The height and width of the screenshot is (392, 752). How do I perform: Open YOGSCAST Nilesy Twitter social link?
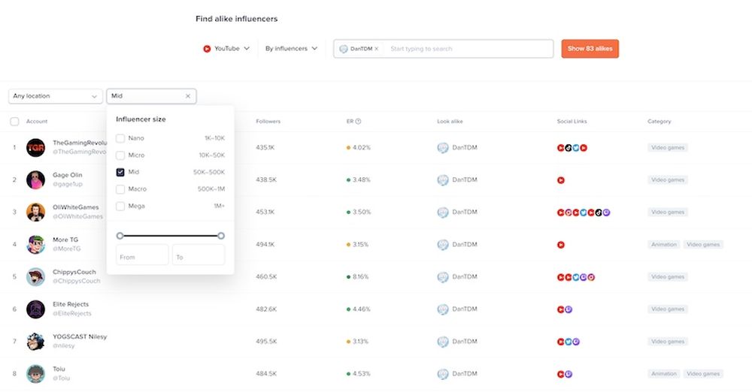[x=569, y=342]
